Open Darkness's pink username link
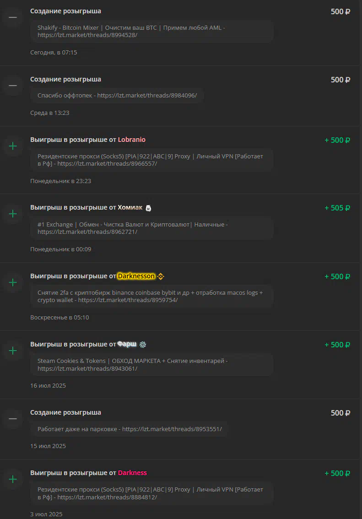 (132, 473)
